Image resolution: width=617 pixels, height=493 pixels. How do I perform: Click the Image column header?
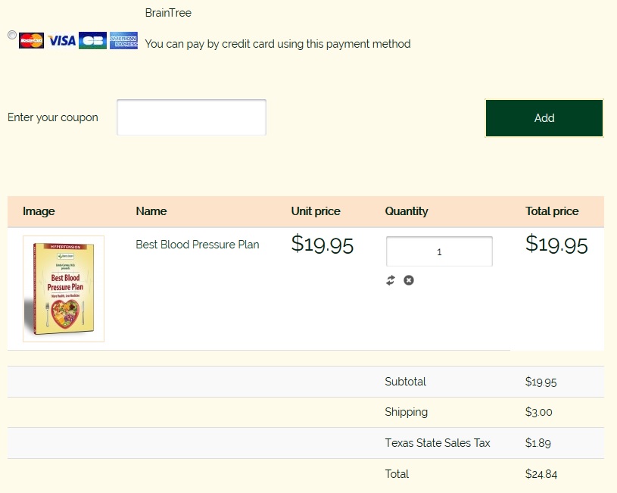tap(39, 211)
